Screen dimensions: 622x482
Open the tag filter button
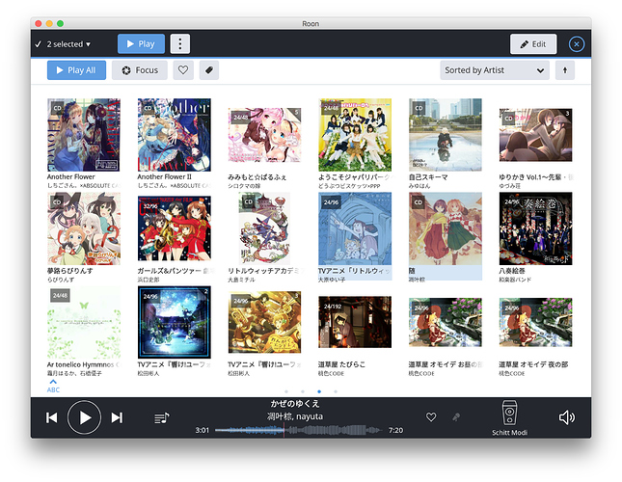pos(209,70)
